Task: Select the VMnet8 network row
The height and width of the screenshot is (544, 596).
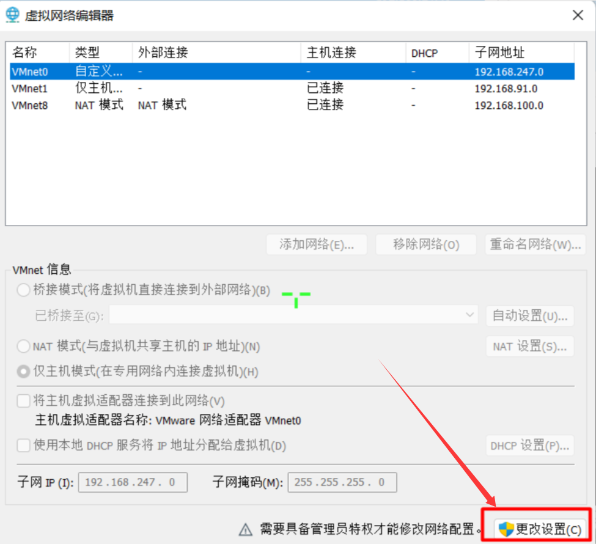Action: pyautogui.click(x=292, y=105)
